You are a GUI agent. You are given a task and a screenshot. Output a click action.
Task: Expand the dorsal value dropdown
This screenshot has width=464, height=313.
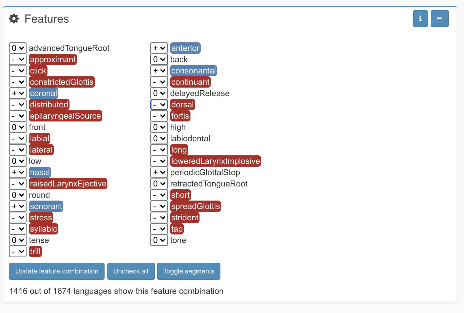coord(159,105)
